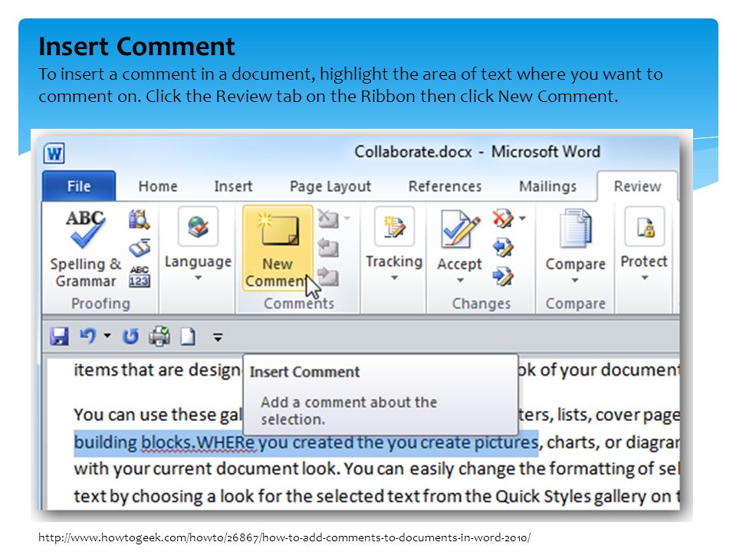This screenshot has width=736, height=552.
Task: Open the Research pane icon
Action: point(140,219)
